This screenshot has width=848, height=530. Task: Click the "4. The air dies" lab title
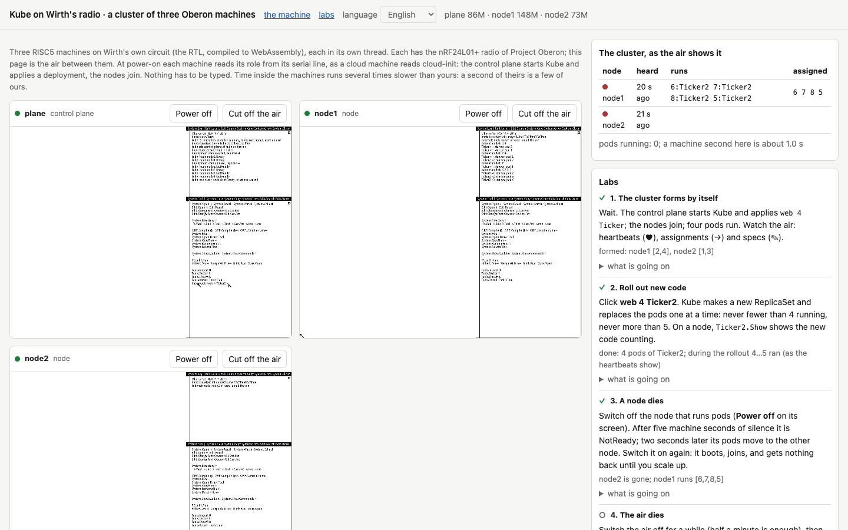637,515
